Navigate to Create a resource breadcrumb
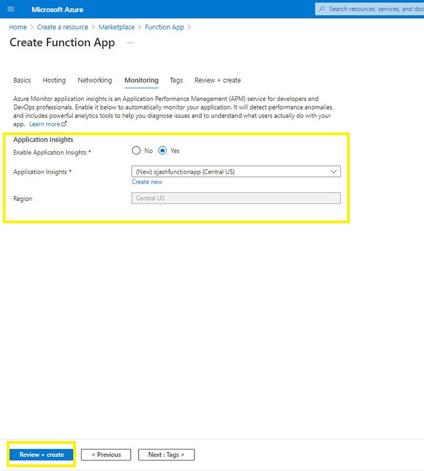Screen dimensions: 424x471 pos(63,27)
